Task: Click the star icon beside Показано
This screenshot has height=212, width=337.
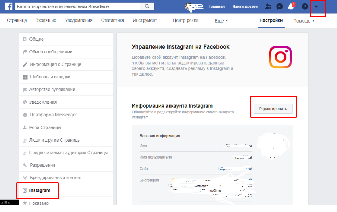Action: tap(25, 203)
